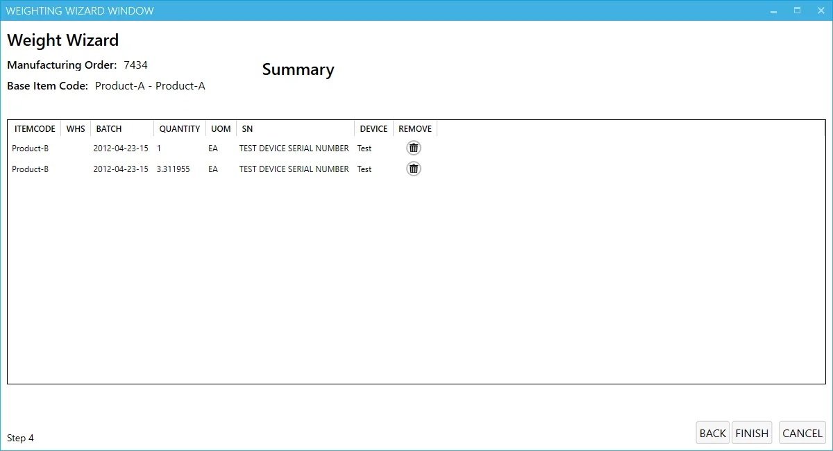This screenshot has height=451, width=833.
Task: Click the SN column header
Action: pyautogui.click(x=248, y=129)
